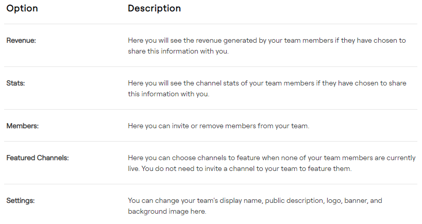The height and width of the screenshot is (224, 422).
Task: Click the Members description about inviting or removing
Action: click(x=218, y=126)
